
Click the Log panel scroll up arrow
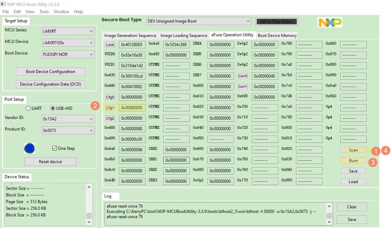click(329, 207)
